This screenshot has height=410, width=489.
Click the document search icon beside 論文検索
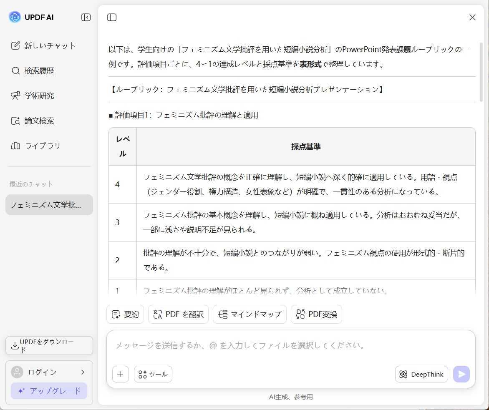pyautogui.click(x=15, y=121)
